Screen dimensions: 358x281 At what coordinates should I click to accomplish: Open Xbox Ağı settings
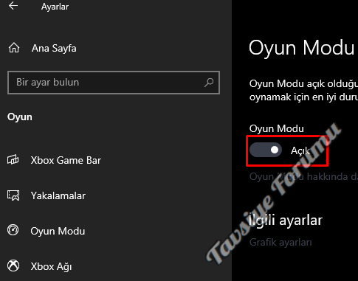pyautogui.click(x=51, y=266)
